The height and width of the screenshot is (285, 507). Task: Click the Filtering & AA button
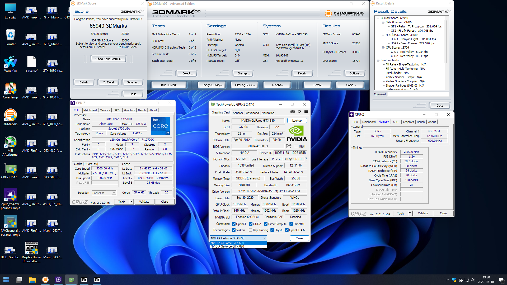pos(245,85)
